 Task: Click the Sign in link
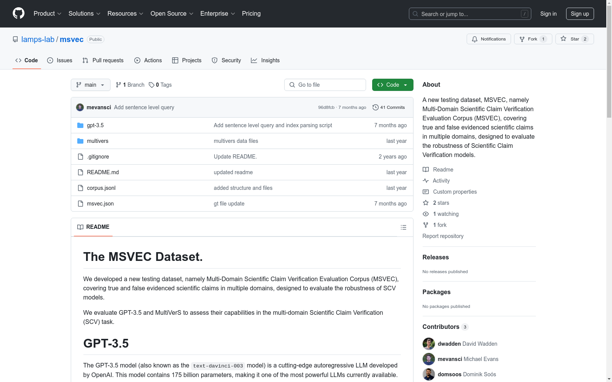coord(549,14)
